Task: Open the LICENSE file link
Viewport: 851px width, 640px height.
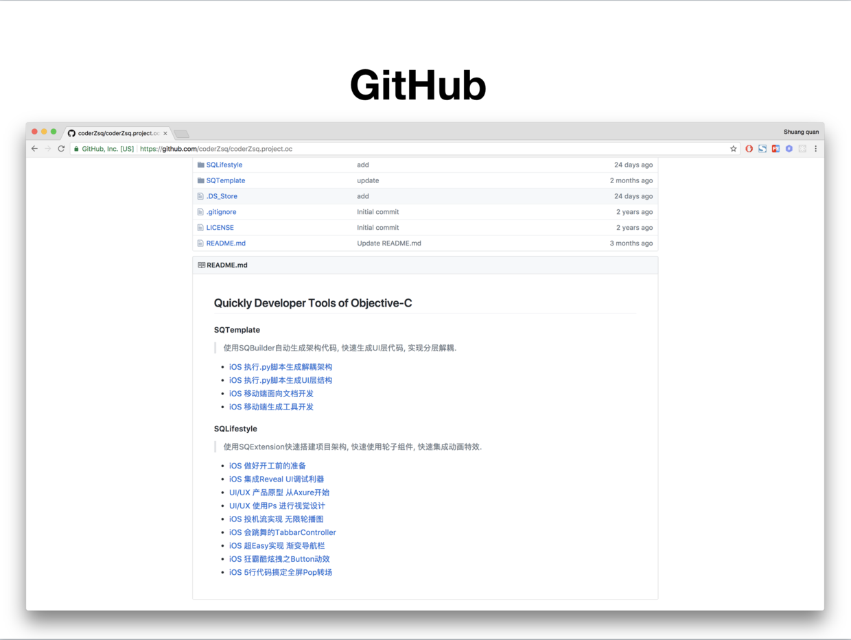Action: click(x=220, y=228)
